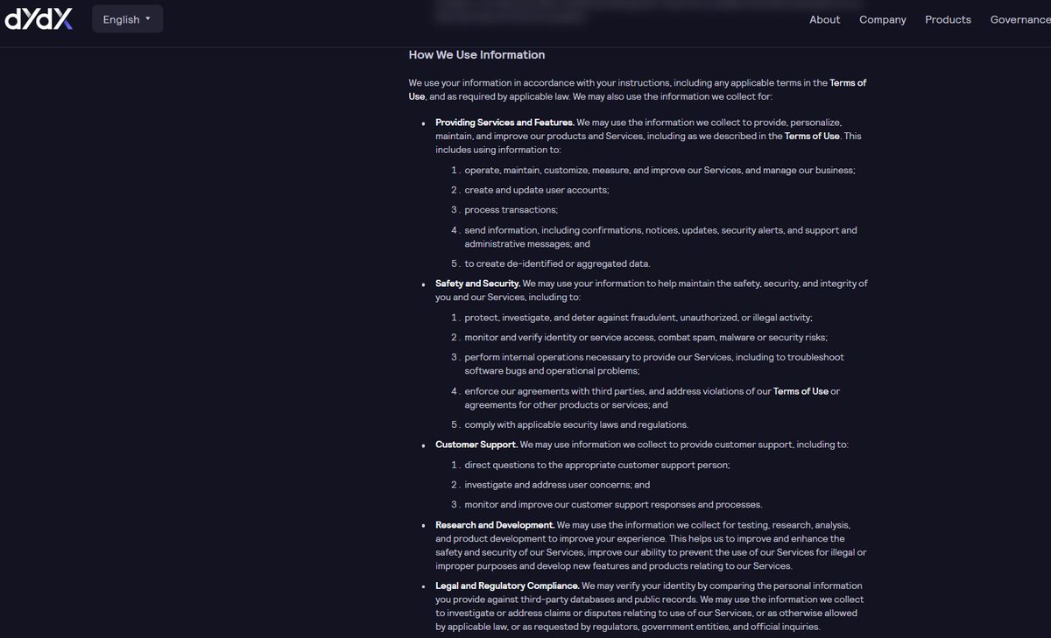Screen dimensions: 1051x638
Task: Open the Company menu
Action: tap(883, 19)
